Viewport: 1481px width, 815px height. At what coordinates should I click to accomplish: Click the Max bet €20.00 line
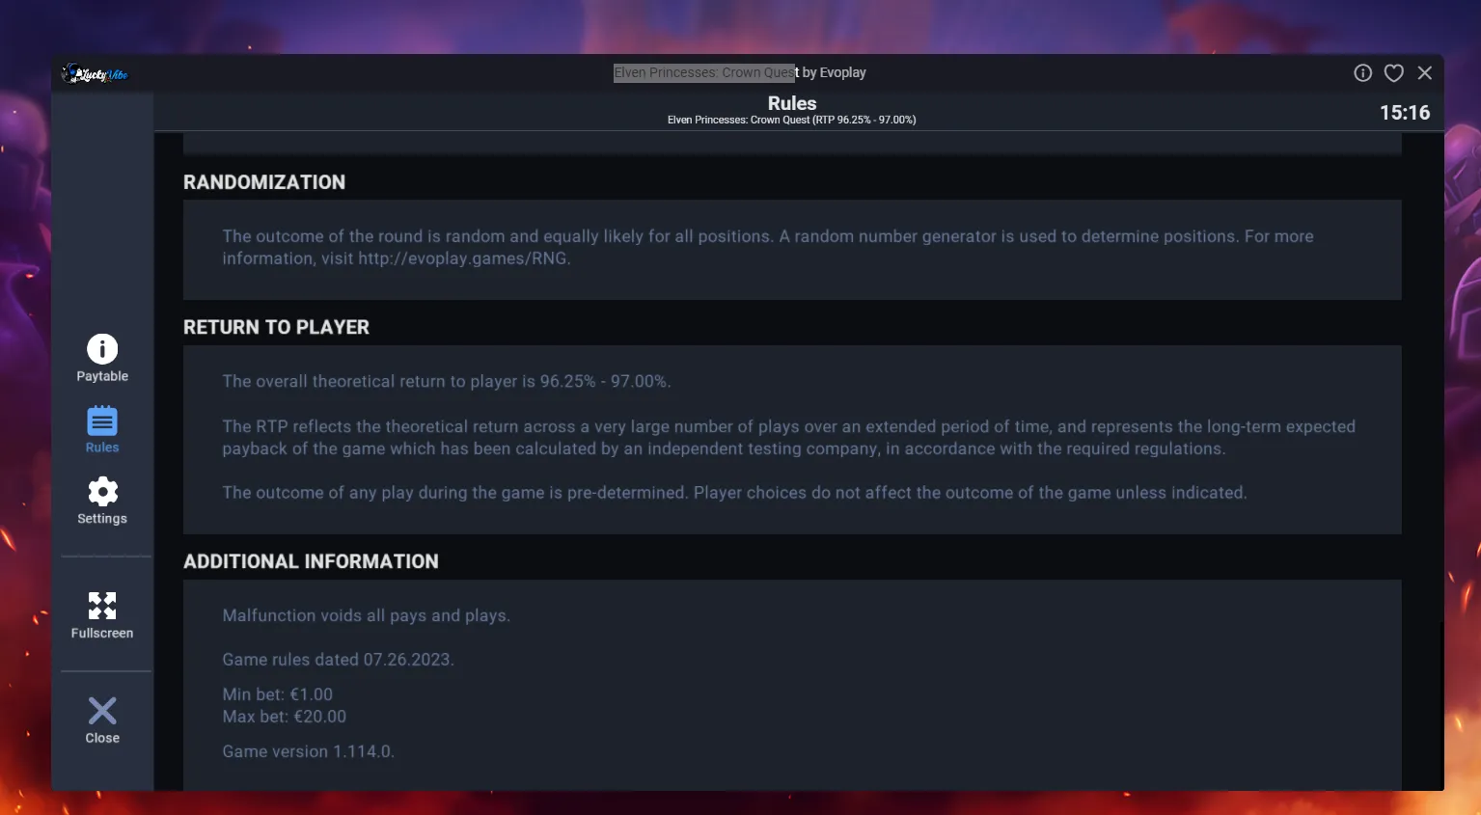coord(284,717)
